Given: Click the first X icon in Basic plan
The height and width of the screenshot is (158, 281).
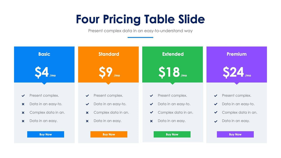Looking at the screenshot, I should (x=23, y=104).
